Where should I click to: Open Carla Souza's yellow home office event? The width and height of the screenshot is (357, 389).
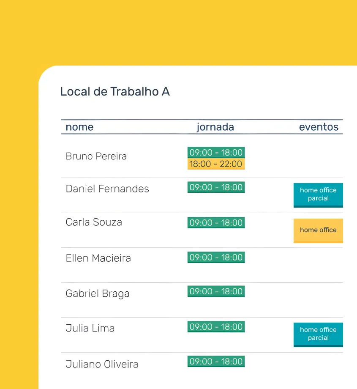(318, 230)
